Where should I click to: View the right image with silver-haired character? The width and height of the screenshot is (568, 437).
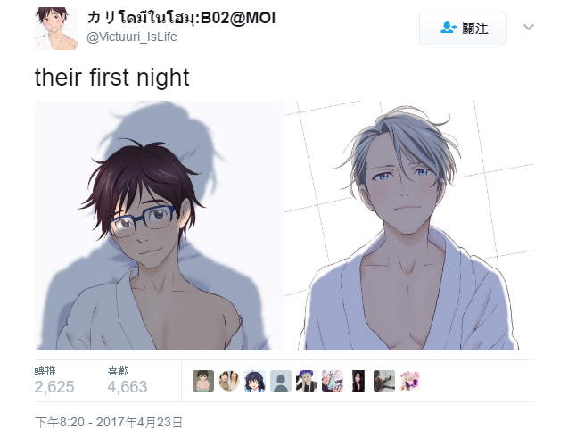click(409, 226)
